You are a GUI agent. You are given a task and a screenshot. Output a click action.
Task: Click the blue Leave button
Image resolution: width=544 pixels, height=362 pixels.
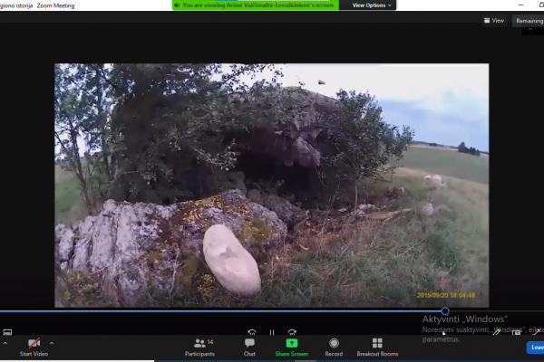[x=535, y=348]
